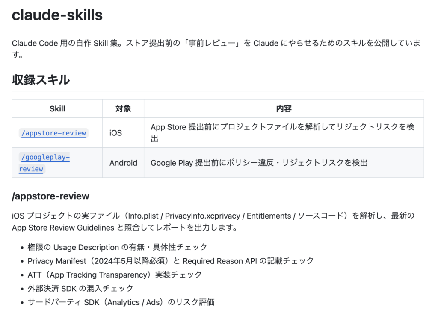Open the /appstore-review skill link

point(53,133)
